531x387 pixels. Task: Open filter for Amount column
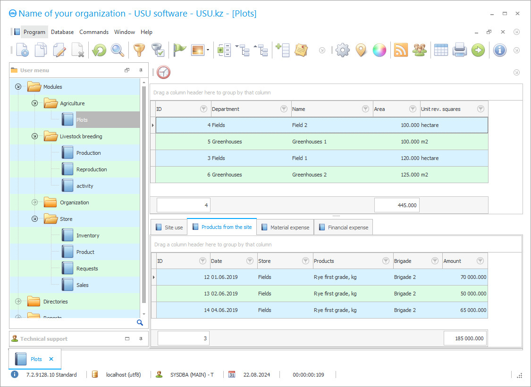pos(480,261)
